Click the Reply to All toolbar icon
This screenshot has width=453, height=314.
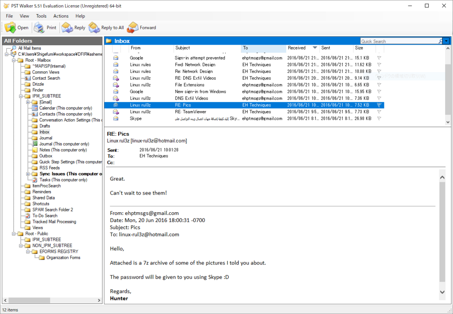pos(94,28)
